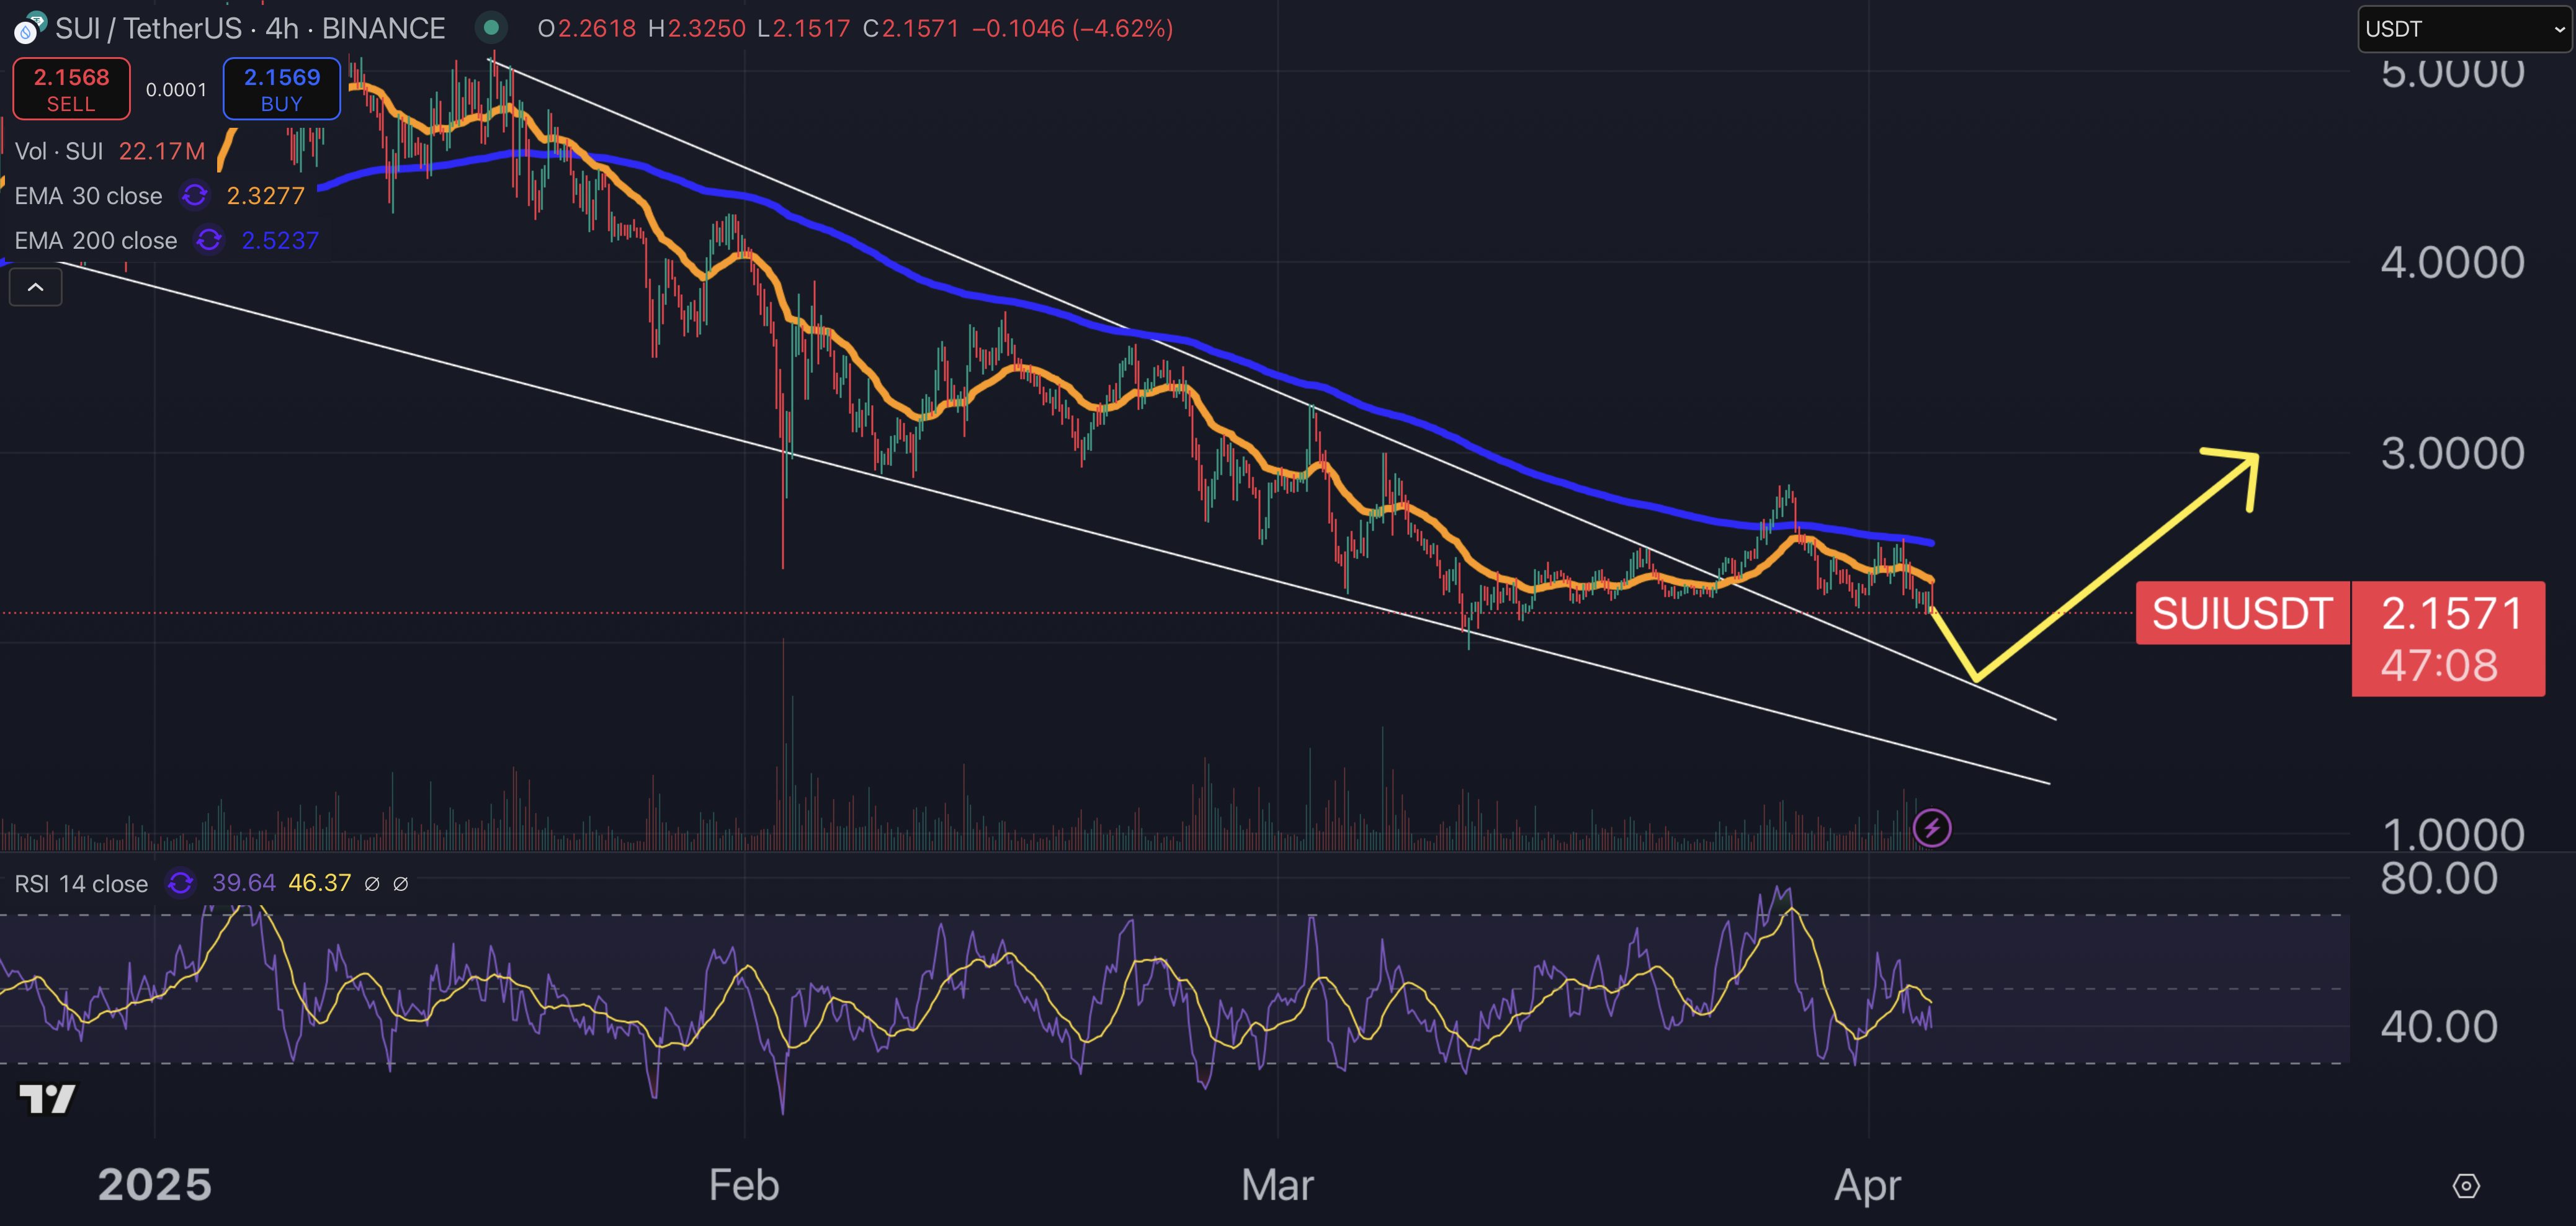Viewport: 2576px width, 1226px height.
Task: Collapse the legend panel with the chevron
Action: click(x=35, y=287)
